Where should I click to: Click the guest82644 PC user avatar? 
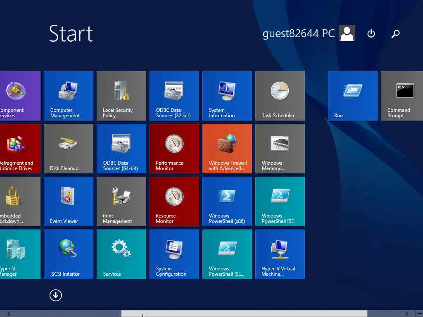point(347,33)
